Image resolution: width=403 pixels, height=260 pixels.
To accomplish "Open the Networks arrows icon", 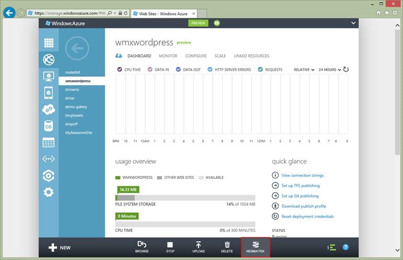I will (48, 159).
